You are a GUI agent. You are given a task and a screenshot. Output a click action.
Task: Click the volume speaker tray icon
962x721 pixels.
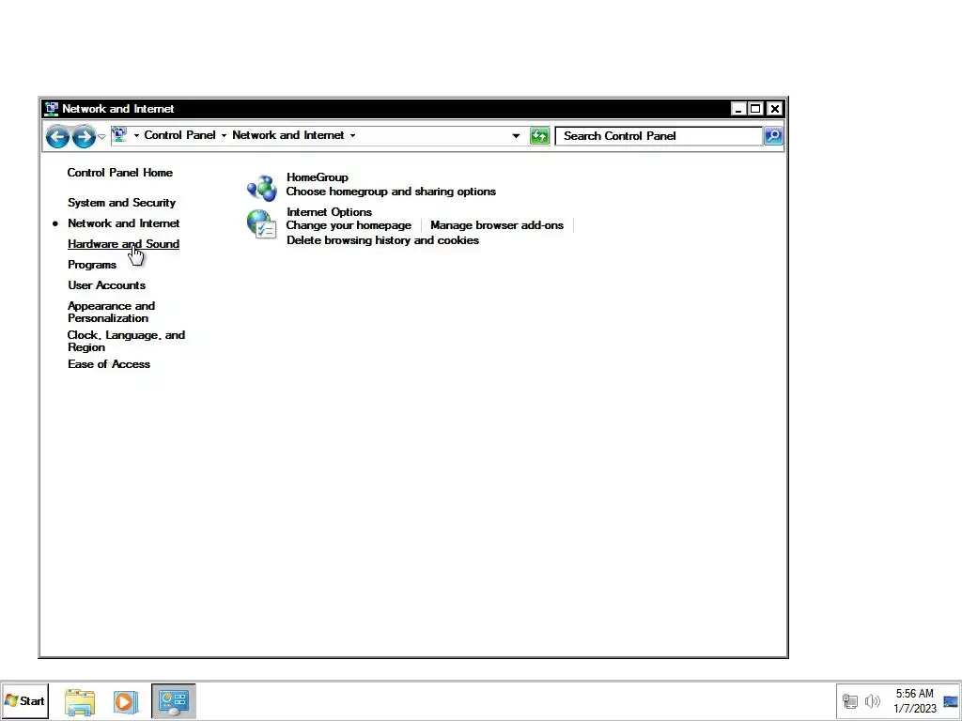[x=873, y=701]
